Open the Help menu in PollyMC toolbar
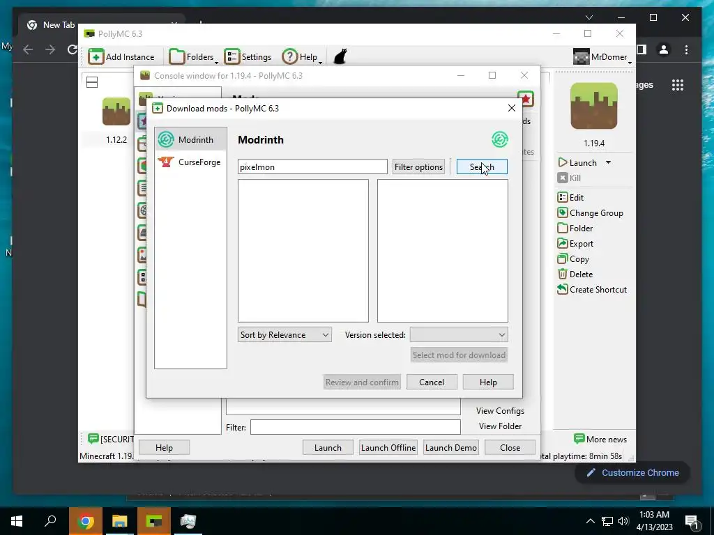The height and width of the screenshot is (535, 714). click(x=303, y=57)
